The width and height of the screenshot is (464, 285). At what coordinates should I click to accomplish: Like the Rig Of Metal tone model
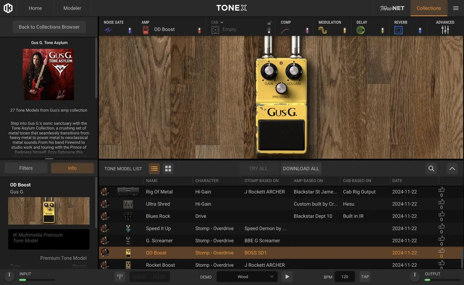(x=442, y=190)
